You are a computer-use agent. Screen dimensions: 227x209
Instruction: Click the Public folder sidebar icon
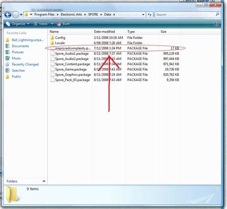click(8, 77)
